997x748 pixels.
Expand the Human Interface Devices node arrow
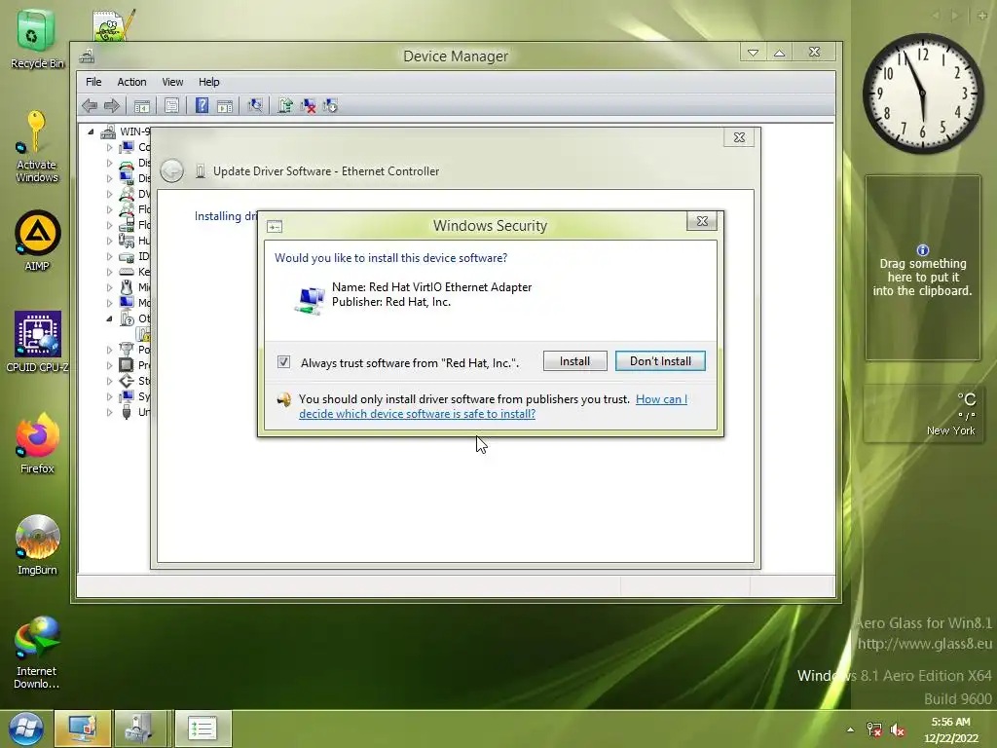109,241
